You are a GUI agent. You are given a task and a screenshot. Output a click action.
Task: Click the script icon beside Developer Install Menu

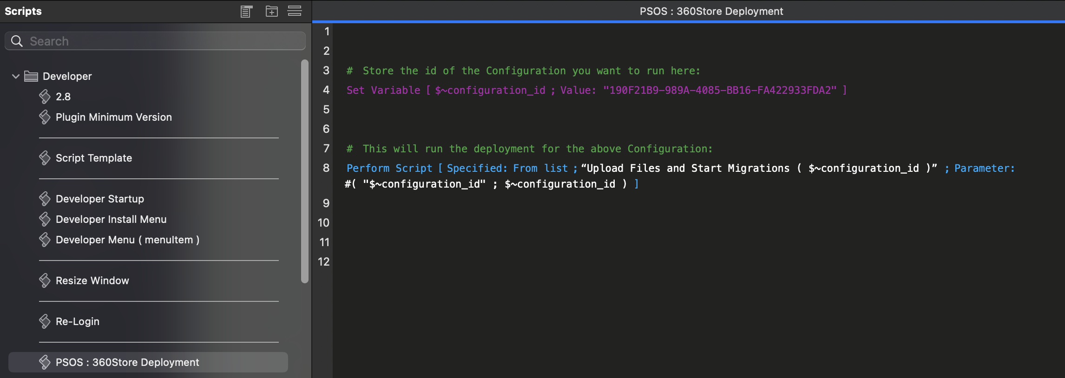pyautogui.click(x=45, y=219)
